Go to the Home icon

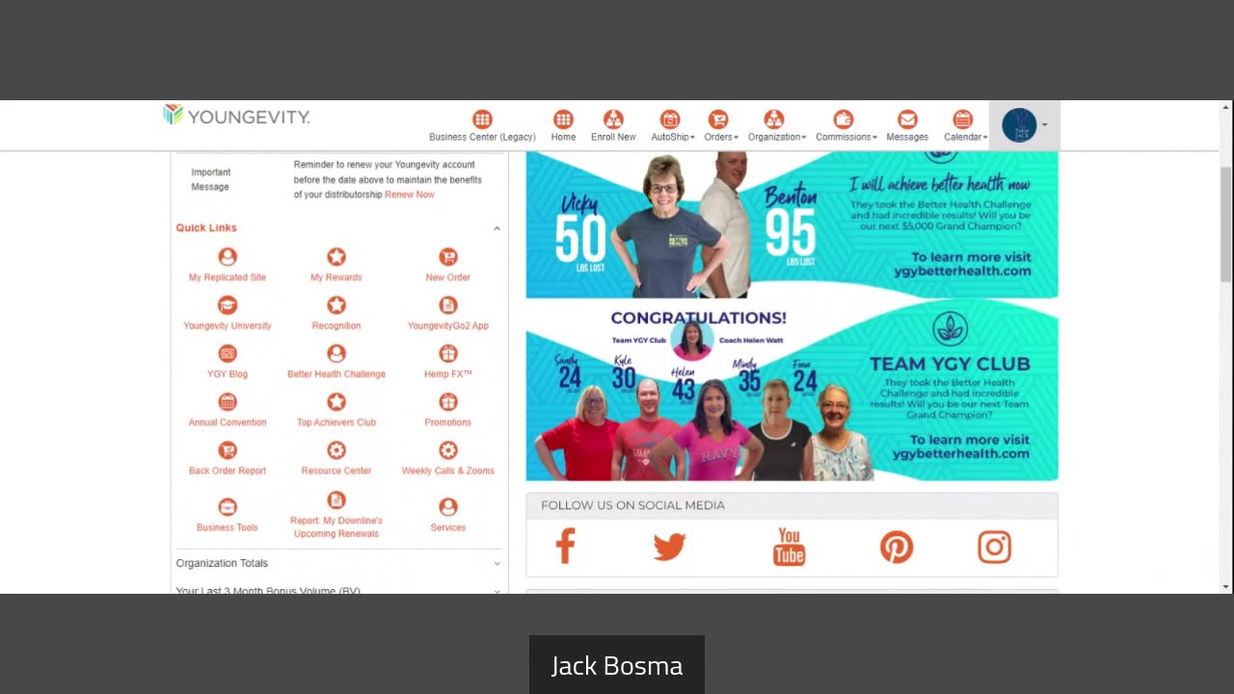coord(563,120)
